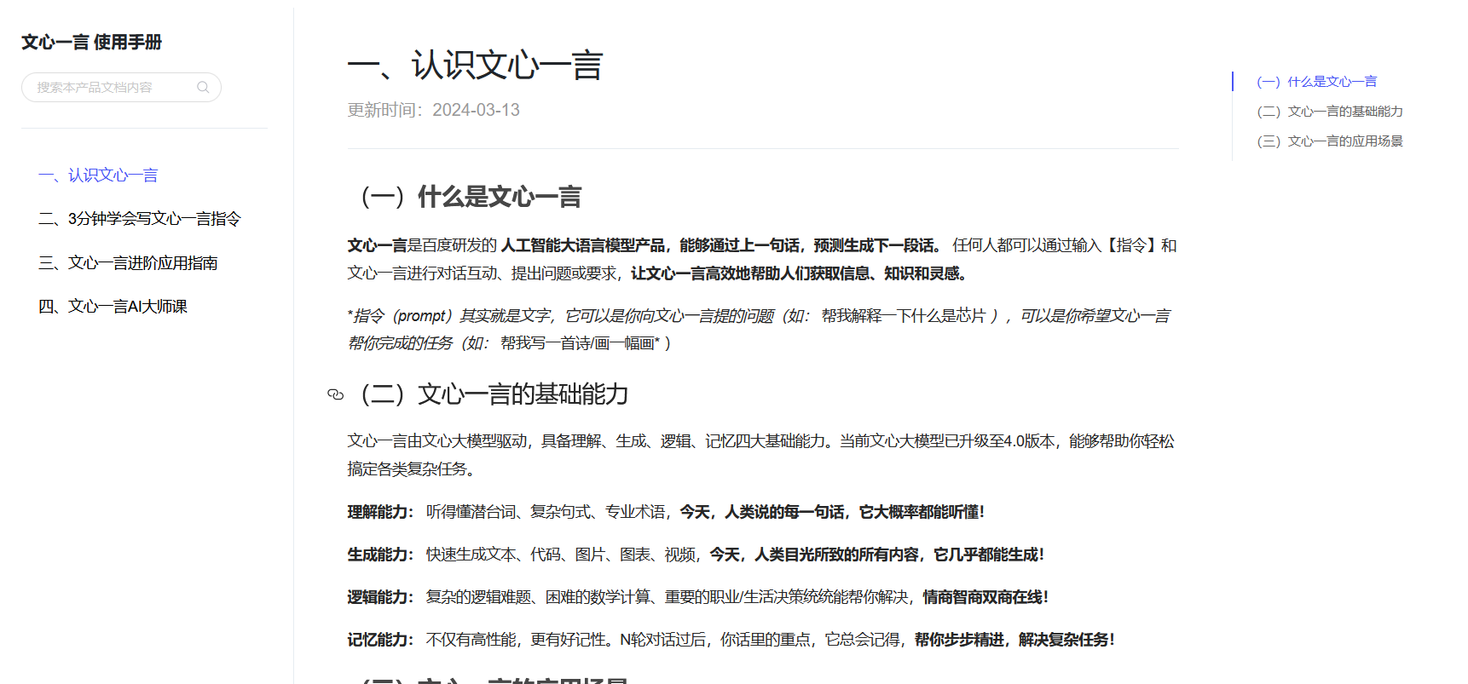Click the 理解能力 paragraph label

coord(380,512)
